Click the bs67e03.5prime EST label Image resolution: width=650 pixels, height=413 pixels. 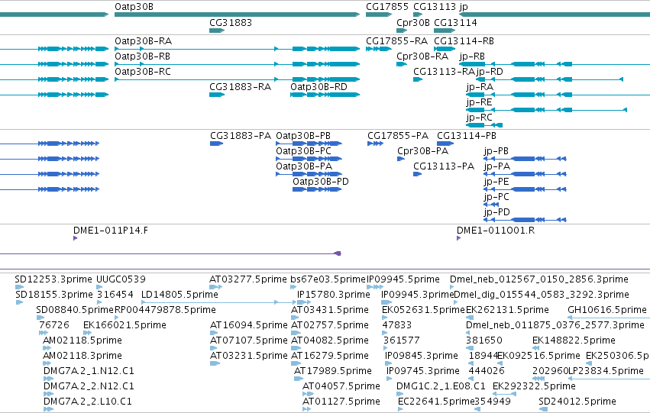[x=328, y=279]
